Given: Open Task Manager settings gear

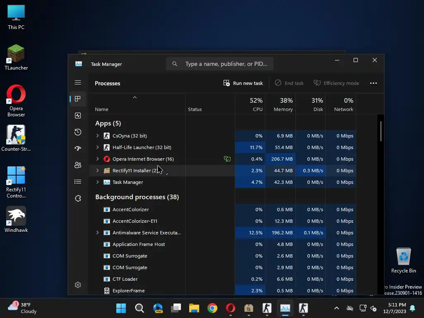Looking at the screenshot, I should (78, 285).
